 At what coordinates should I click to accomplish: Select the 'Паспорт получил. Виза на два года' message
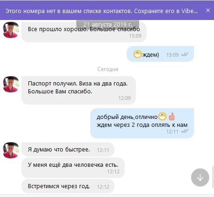click(79, 90)
